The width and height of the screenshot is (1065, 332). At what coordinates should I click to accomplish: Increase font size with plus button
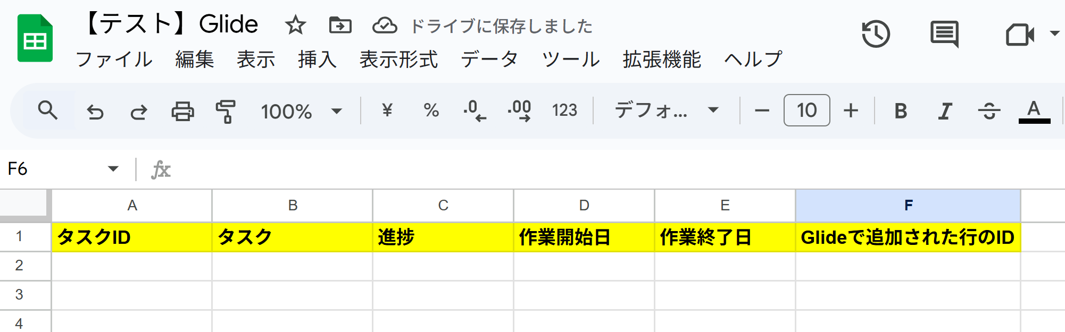pyautogui.click(x=851, y=110)
